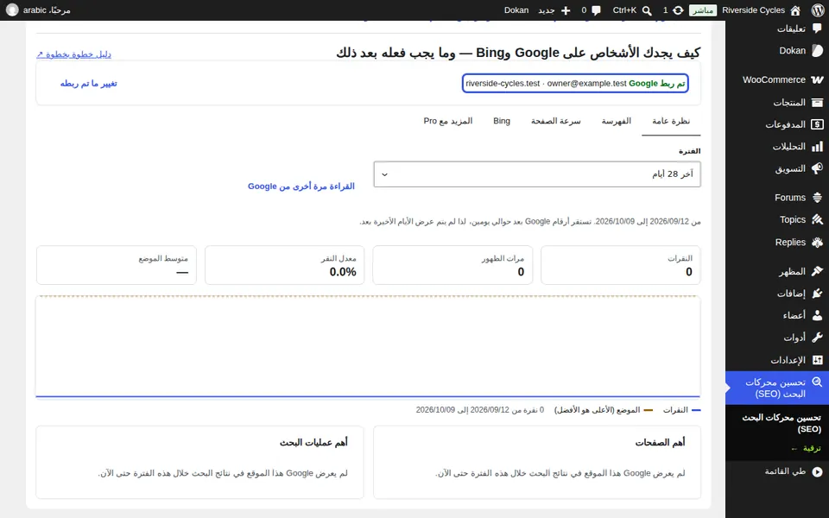Switch to the المزيد مع Pro tab
The width and height of the screenshot is (829, 518).
pyautogui.click(x=448, y=121)
